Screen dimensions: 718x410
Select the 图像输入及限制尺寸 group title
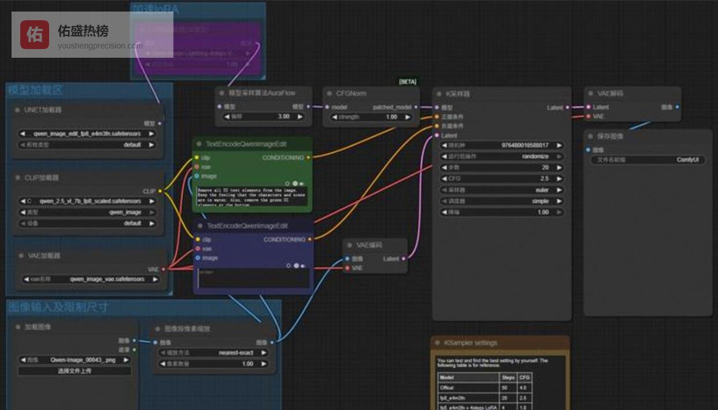coord(58,307)
